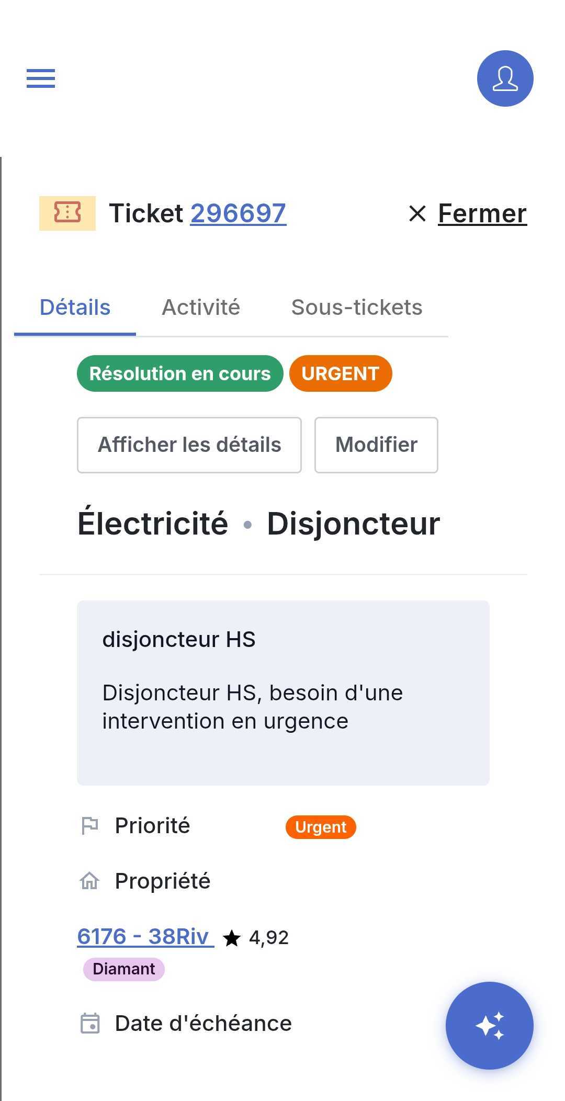Click the Afficher les détails button
The image size is (565, 1101).
pos(189,445)
